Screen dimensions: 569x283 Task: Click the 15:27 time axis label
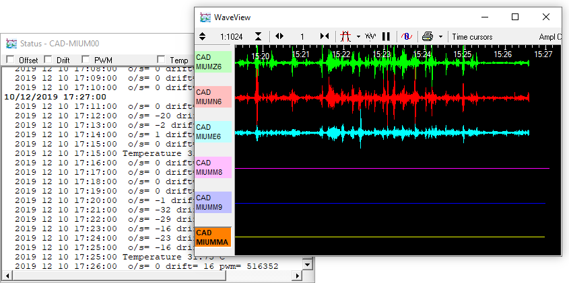[543, 54]
